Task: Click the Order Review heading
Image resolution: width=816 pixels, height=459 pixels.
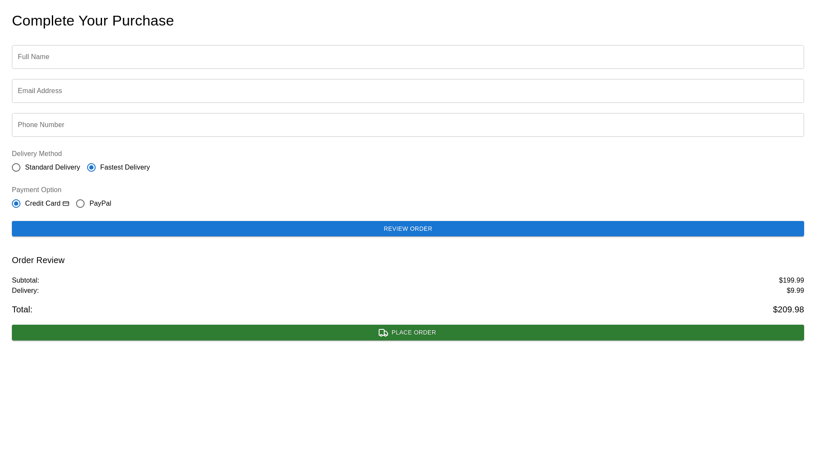Action: 38,260
